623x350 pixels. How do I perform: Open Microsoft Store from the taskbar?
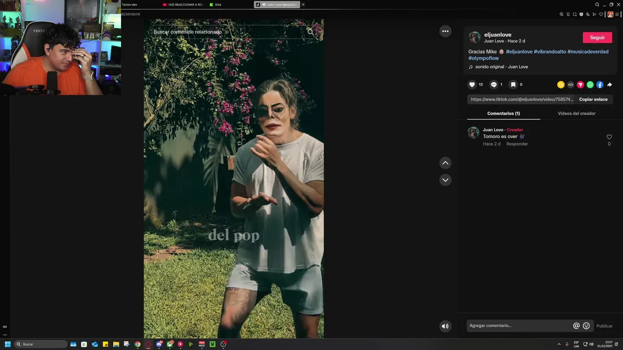coord(84,344)
